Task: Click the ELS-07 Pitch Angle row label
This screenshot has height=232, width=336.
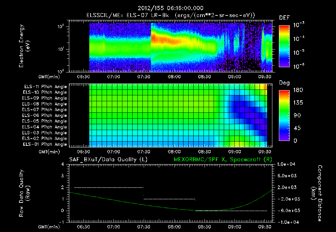Action: [44, 109]
